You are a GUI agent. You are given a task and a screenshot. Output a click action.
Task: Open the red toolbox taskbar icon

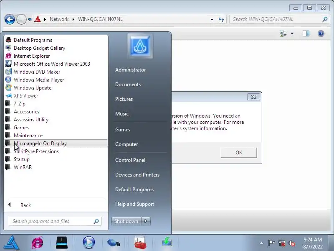[x=140, y=243]
